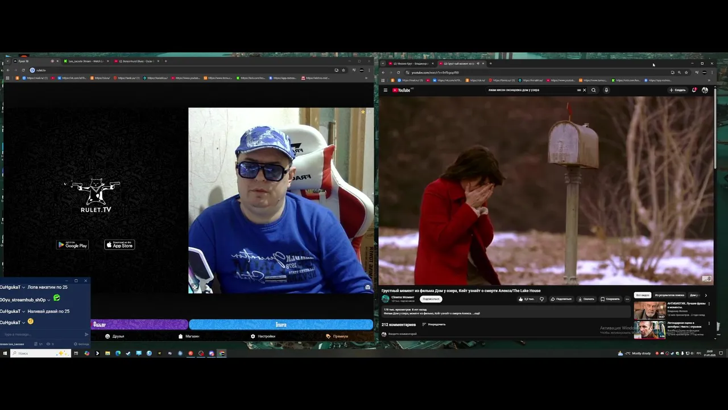This screenshot has width=728, height=410.
Task: Share the video via Поделиться
Action: pos(561,299)
